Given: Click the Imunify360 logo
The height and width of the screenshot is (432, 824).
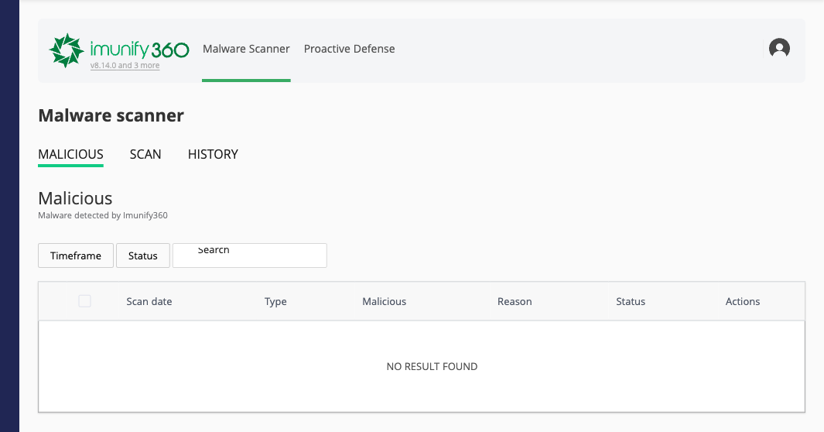Looking at the screenshot, I should 119,50.
